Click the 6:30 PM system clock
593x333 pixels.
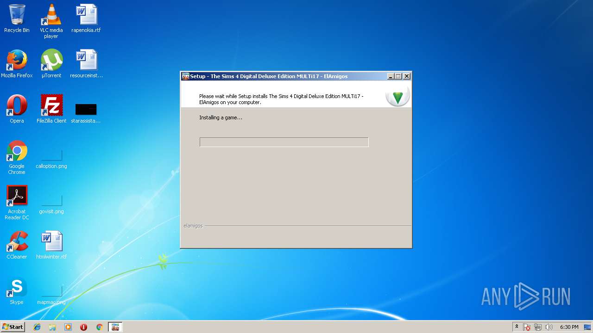coord(569,327)
